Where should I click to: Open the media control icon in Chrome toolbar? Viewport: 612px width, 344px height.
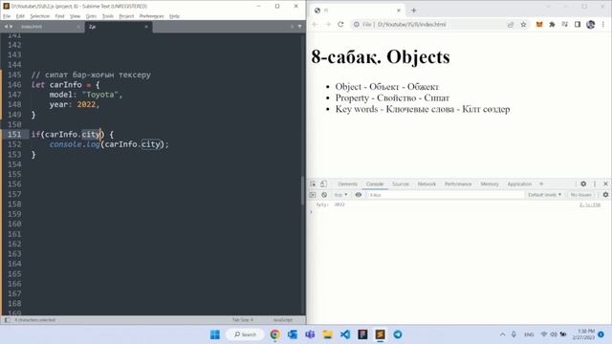click(565, 25)
